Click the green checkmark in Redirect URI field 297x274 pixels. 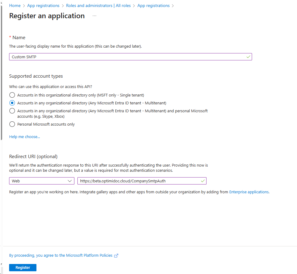(203, 181)
